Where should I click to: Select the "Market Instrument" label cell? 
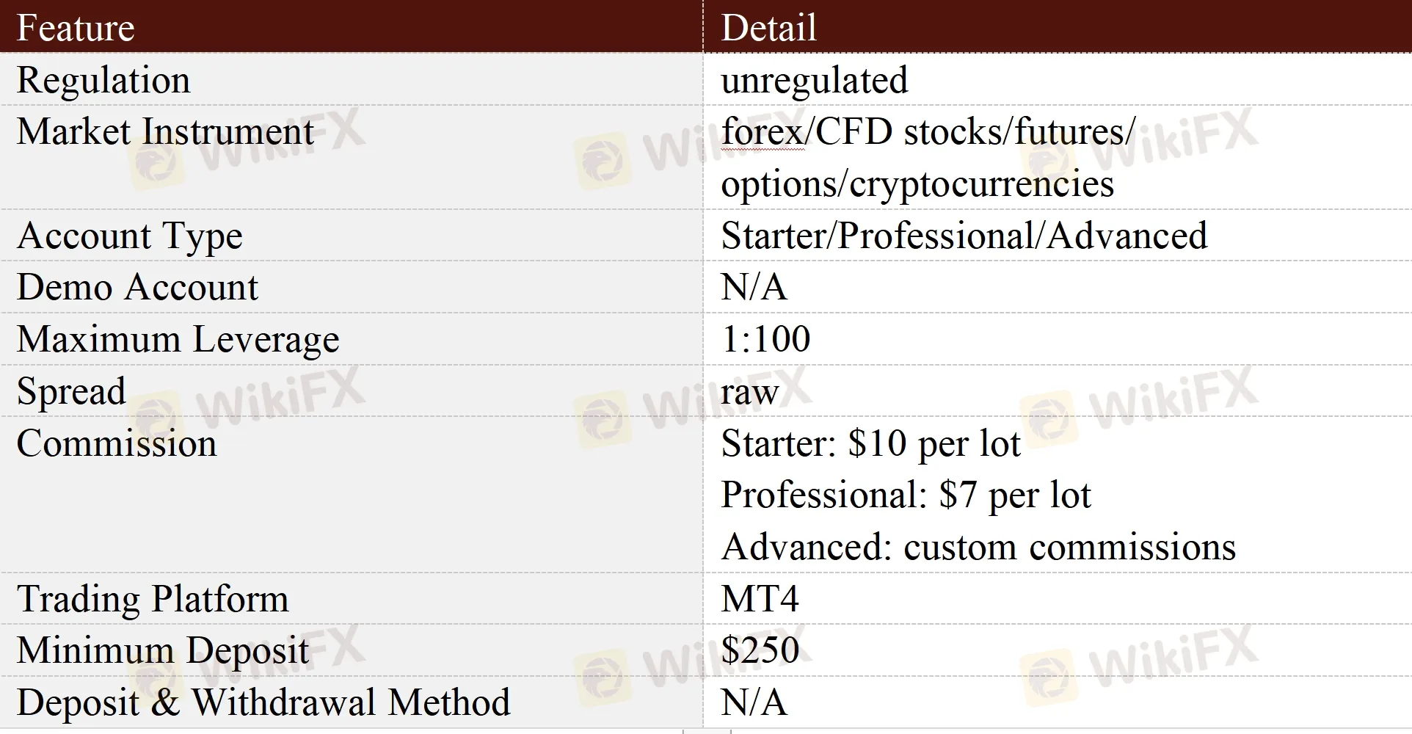click(x=165, y=132)
